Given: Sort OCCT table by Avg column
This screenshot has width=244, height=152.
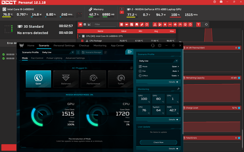Looking at the screenshot, I should coord(156,31).
